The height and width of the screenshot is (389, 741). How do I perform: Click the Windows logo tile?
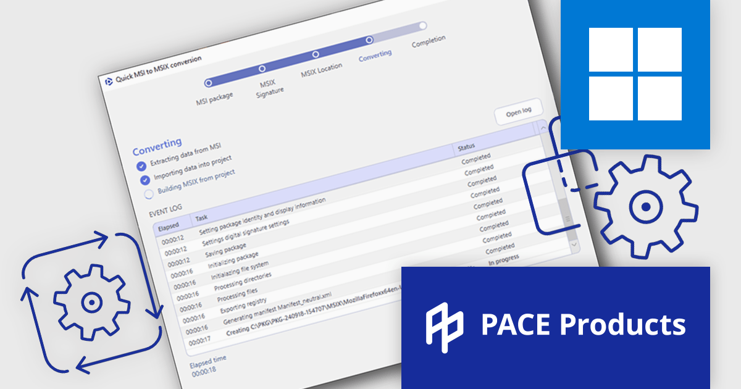coord(635,74)
